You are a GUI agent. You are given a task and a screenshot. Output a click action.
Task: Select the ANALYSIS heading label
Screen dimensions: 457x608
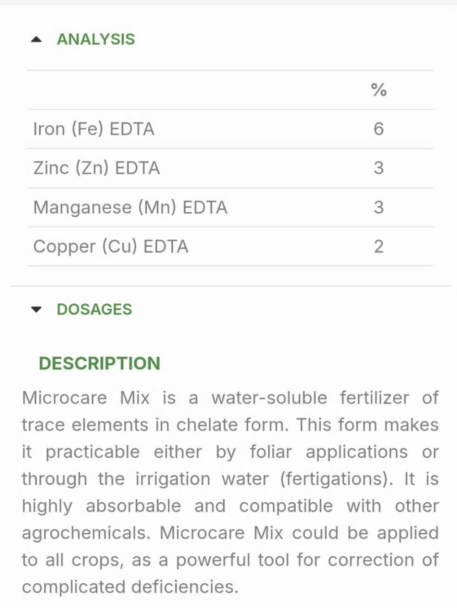pos(96,39)
